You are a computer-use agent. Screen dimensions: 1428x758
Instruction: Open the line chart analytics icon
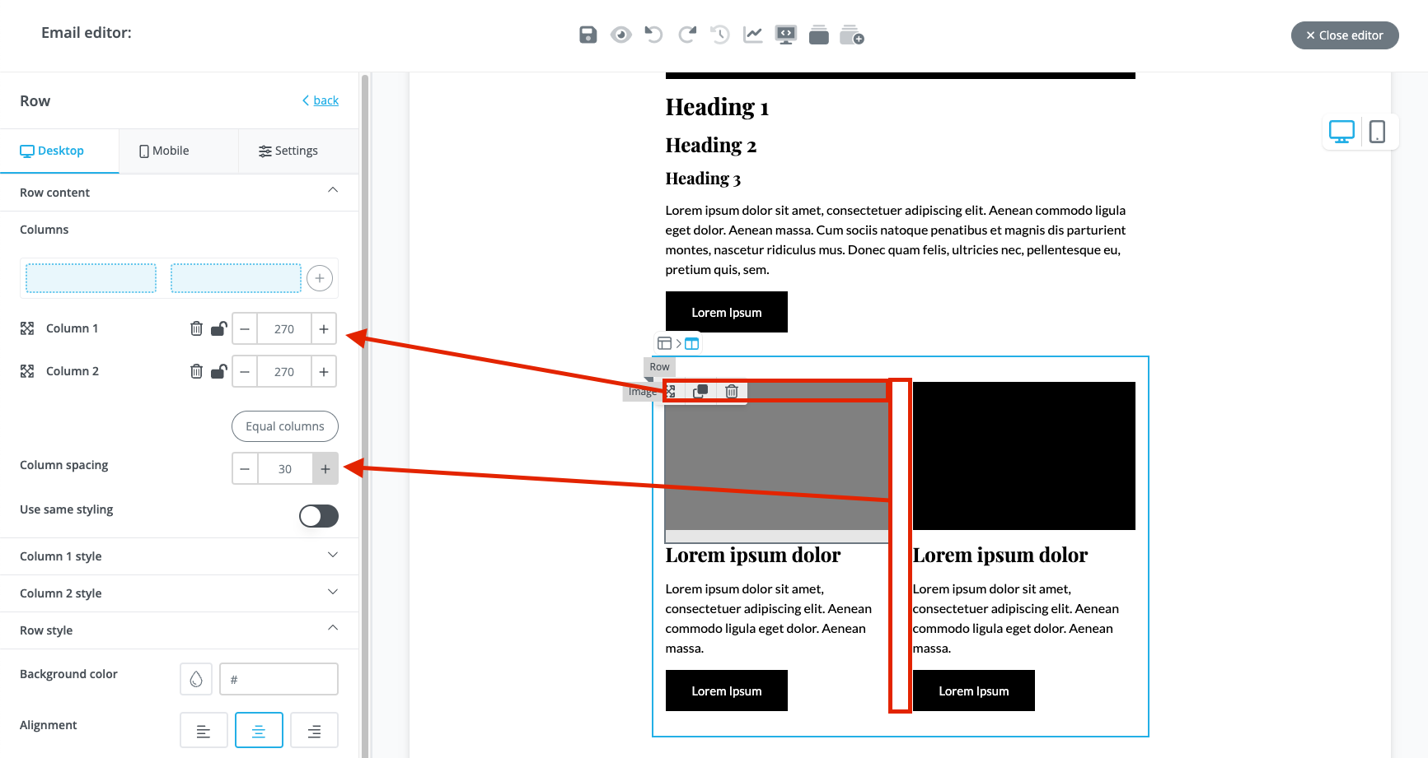click(x=753, y=35)
